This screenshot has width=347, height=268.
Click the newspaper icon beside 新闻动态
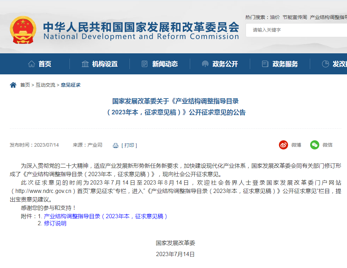145,64
